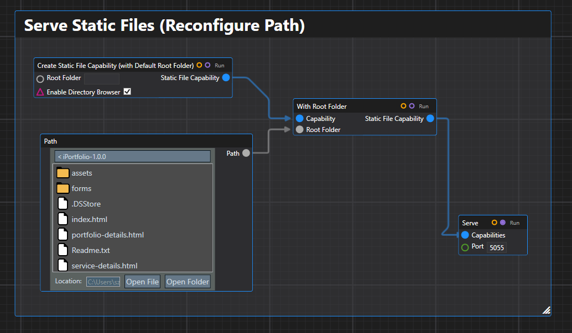Click the Path output pin on Path node
Image resolution: width=572 pixels, height=333 pixels.
pyautogui.click(x=246, y=153)
